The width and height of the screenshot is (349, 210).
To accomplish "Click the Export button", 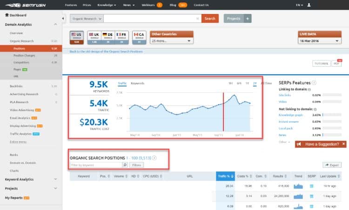I will tap(332, 165).
